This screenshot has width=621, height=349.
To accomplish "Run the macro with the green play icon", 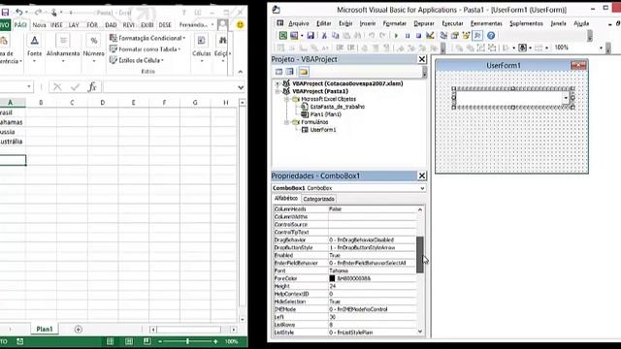I will pyautogui.click(x=396, y=36).
